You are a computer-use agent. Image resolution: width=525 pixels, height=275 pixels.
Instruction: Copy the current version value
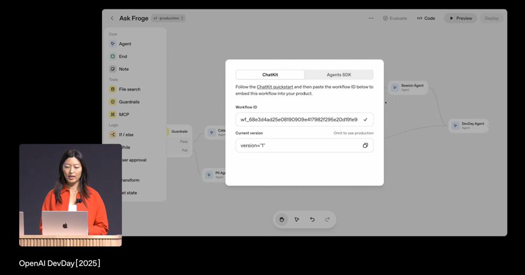[365, 145]
